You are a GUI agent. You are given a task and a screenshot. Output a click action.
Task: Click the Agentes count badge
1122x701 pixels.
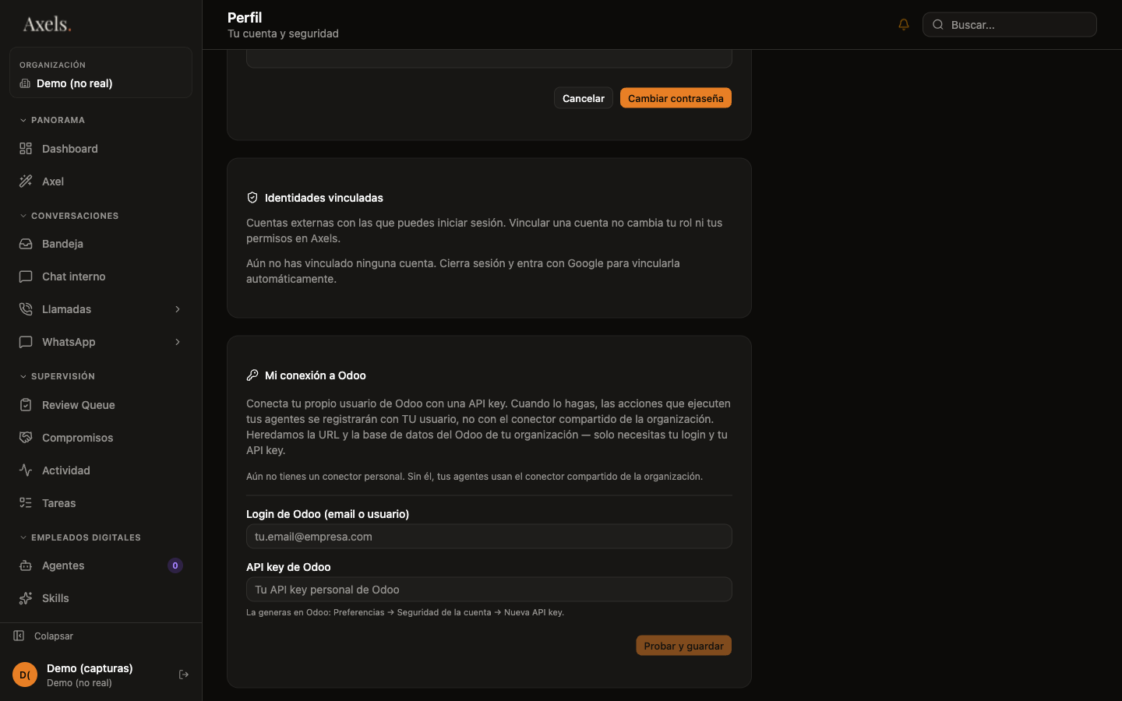175,565
